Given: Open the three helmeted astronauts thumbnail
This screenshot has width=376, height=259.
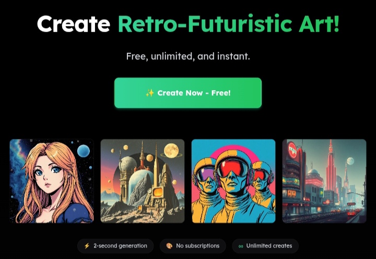Looking at the screenshot, I should tap(233, 181).
